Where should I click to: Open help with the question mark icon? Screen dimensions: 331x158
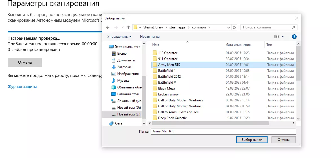tap(294, 37)
